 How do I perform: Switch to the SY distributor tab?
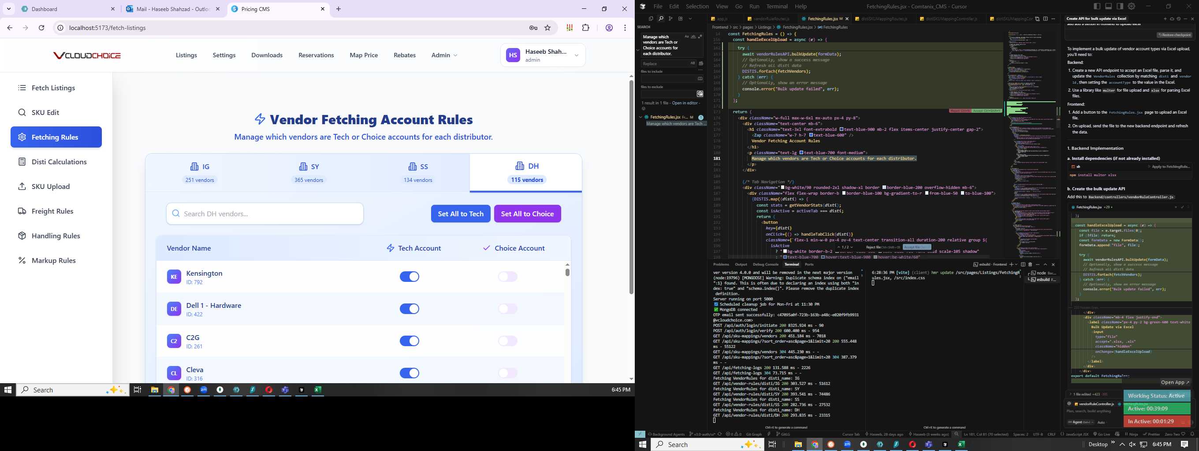click(x=309, y=173)
